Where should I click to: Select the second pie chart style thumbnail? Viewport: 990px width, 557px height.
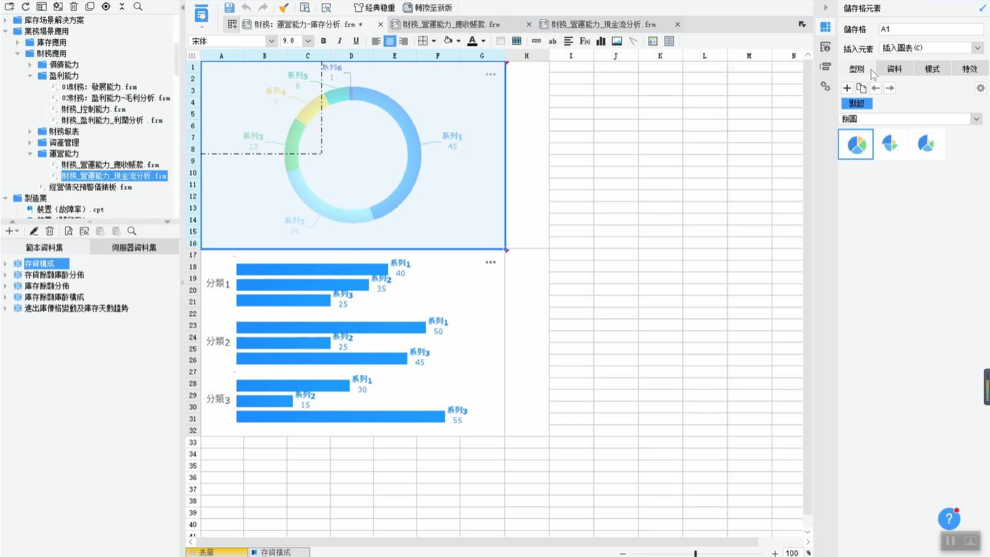(890, 144)
